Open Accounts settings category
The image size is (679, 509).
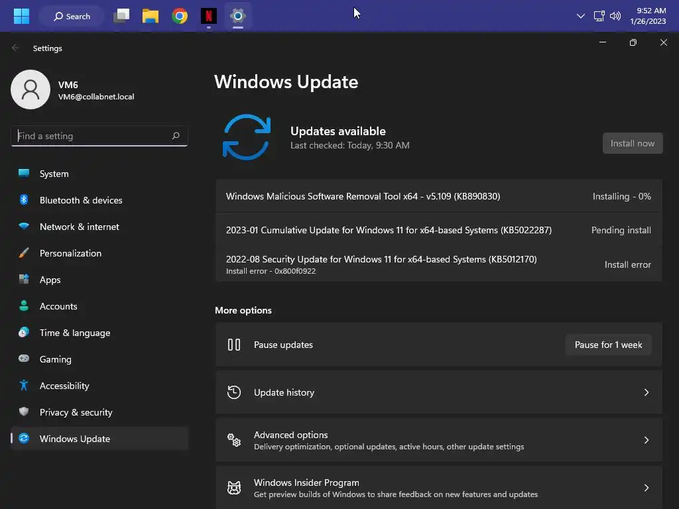coord(99,306)
